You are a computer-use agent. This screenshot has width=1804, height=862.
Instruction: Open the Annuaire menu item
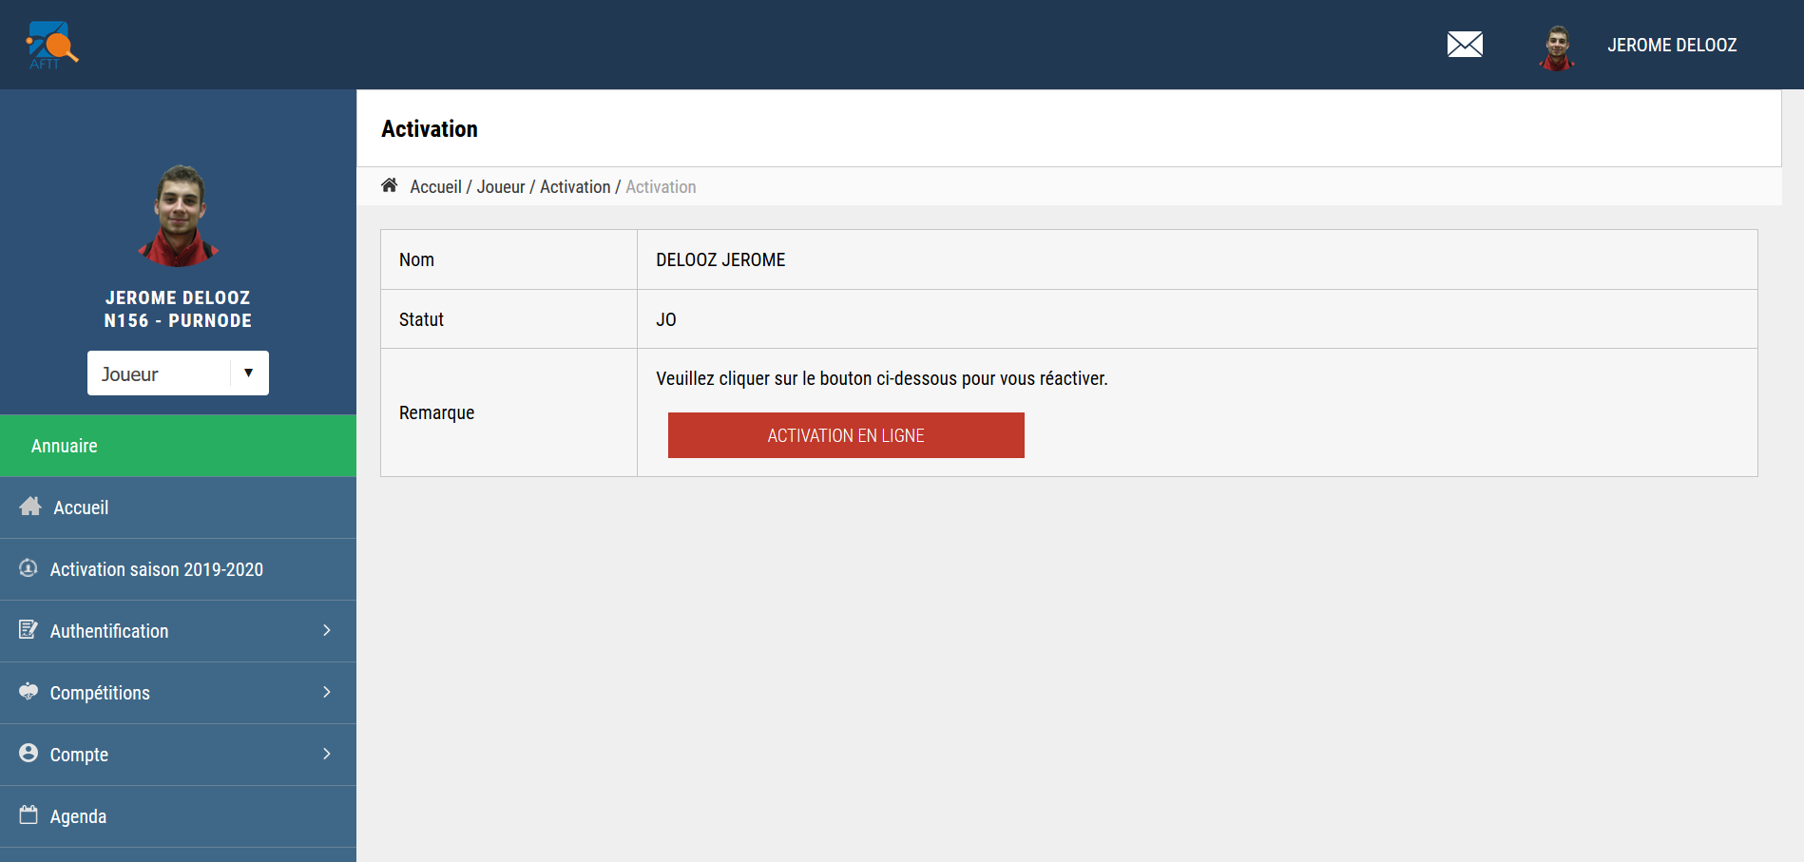pyautogui.click(x=65, y=446)
